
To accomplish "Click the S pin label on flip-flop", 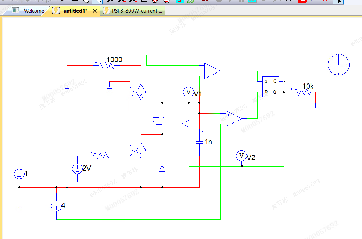I will tap(266, 81).
